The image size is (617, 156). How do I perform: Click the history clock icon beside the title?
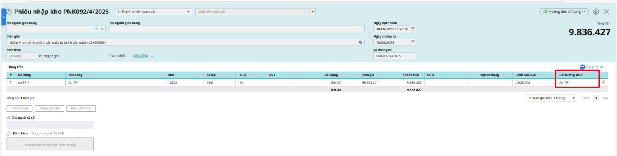9,12
